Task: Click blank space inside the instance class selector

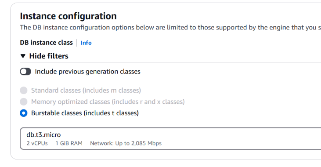Action: point(235,138)
